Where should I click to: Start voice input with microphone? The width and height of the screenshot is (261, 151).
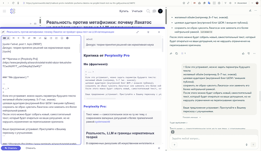tap(247, 145)
